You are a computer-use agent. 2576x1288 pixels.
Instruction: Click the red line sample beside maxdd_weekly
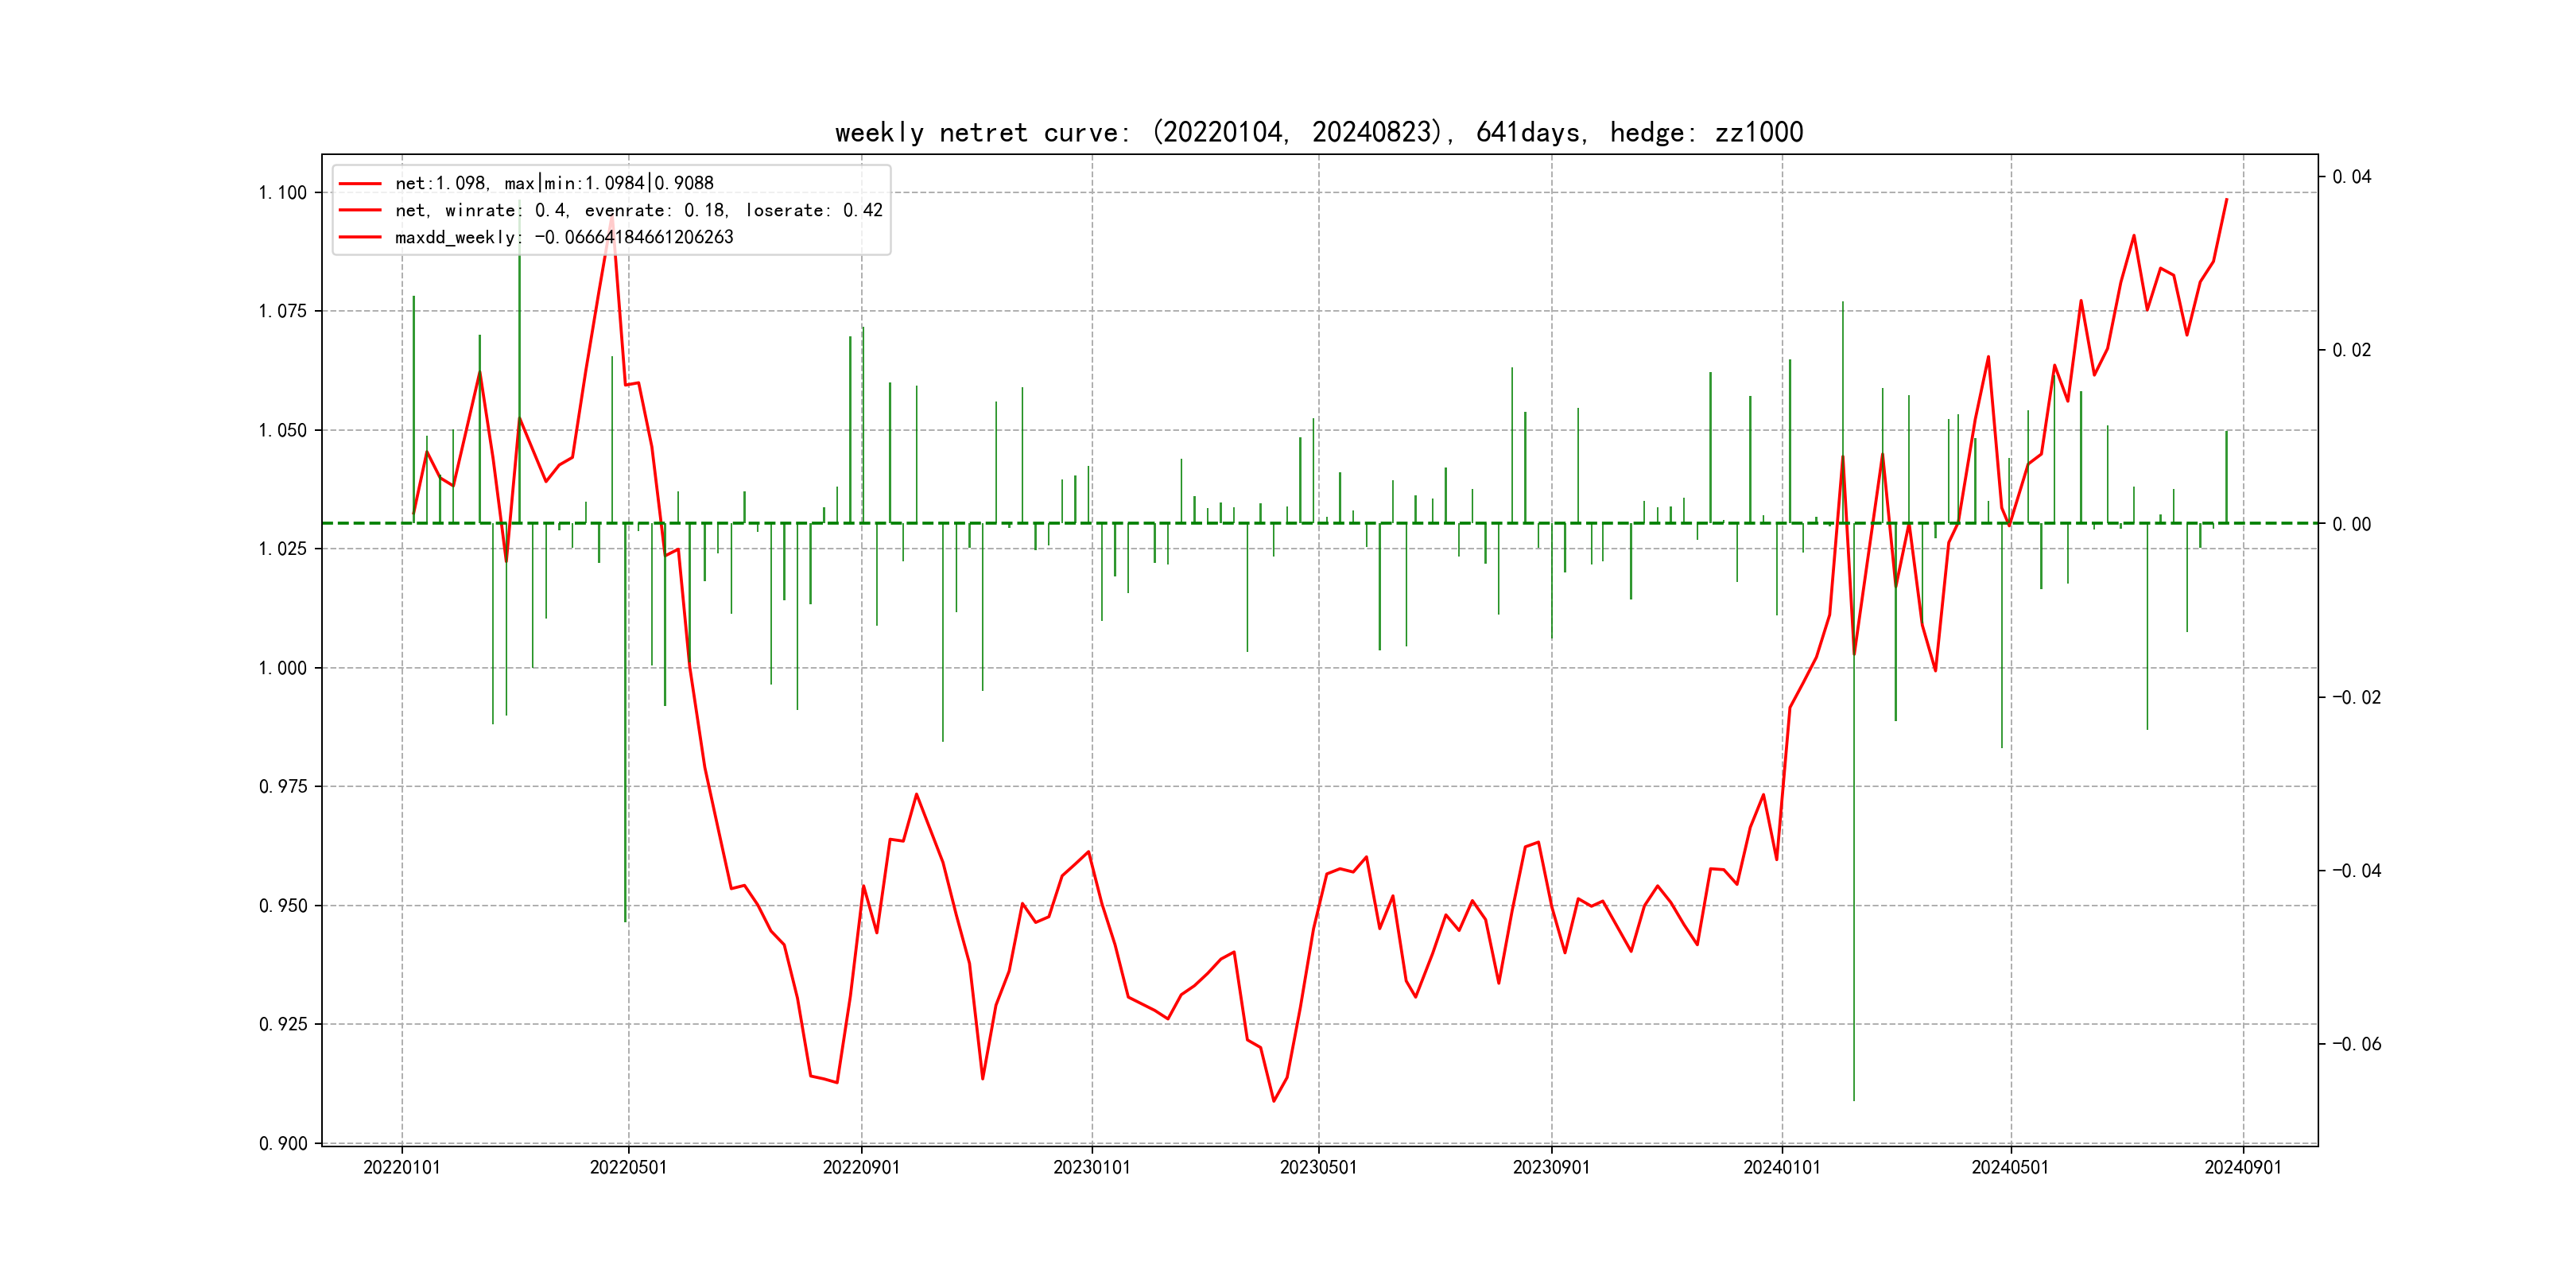click(360, 237)
